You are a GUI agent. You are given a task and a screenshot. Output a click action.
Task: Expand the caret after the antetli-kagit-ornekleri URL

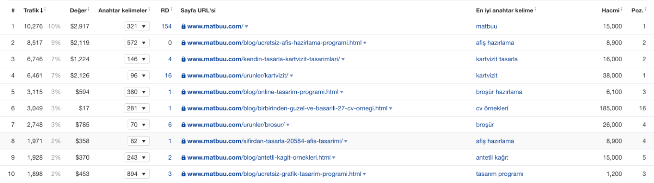coord(334,158)
